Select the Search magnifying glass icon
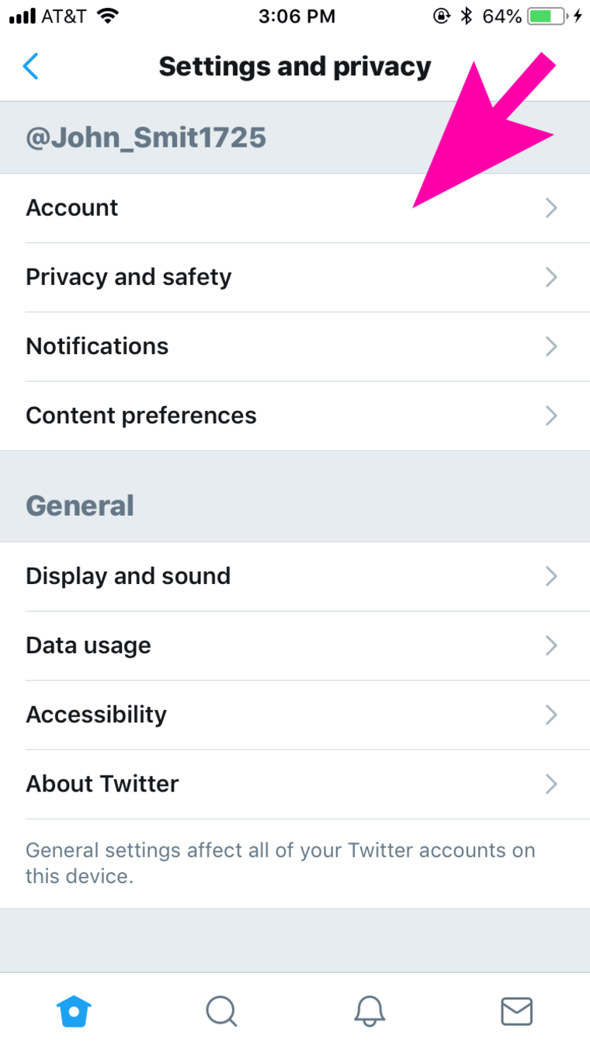The width and height of the screenshot is (590, 1050). coord(221,1011)
